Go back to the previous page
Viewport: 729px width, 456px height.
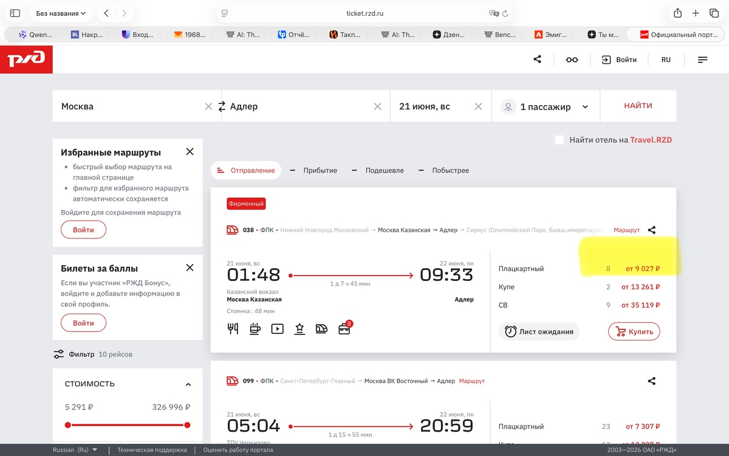(106, 13)
